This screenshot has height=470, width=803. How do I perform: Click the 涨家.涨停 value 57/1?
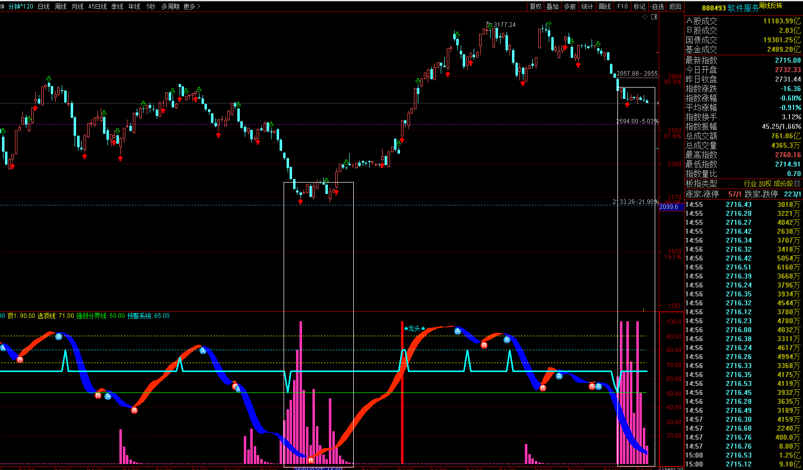[x=735, y=194]
